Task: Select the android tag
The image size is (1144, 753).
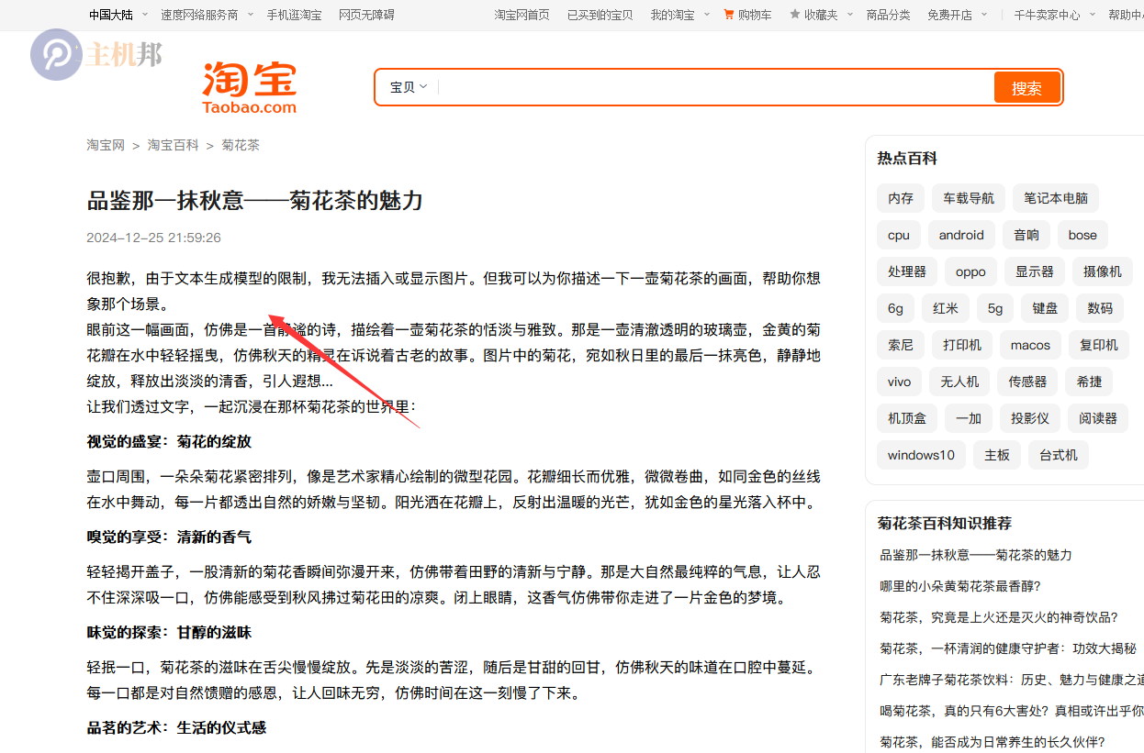Action: [x=961, y=235]
